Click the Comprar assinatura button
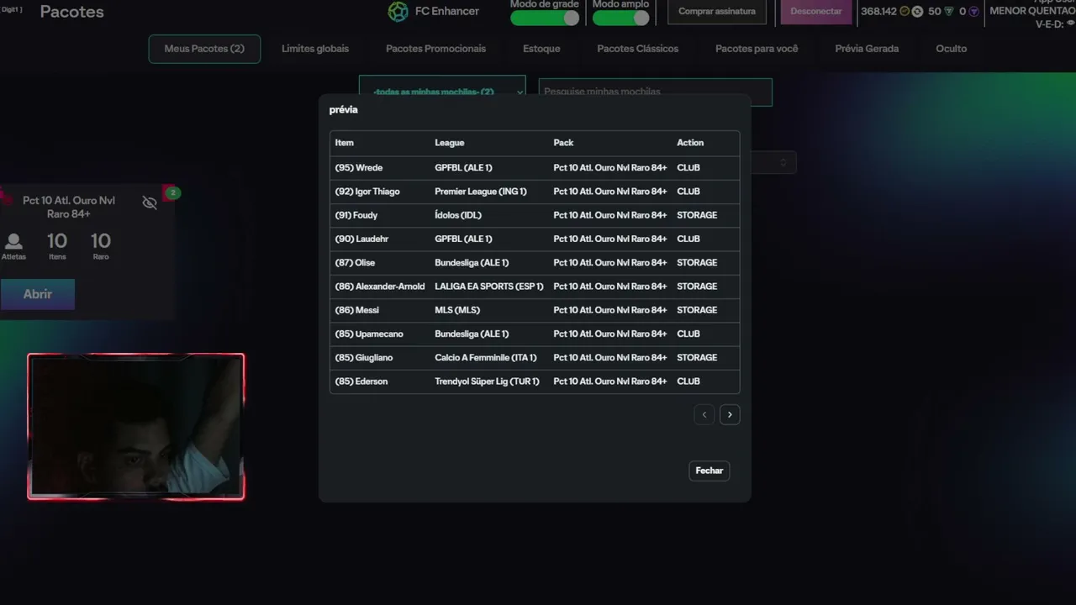Image resolution: width=1076 pixels, height=605 pixels. point(717,12)
